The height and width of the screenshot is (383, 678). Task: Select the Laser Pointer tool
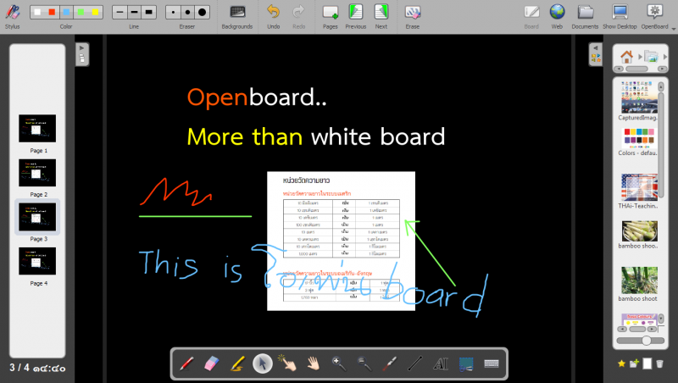(x=390, y=364)
